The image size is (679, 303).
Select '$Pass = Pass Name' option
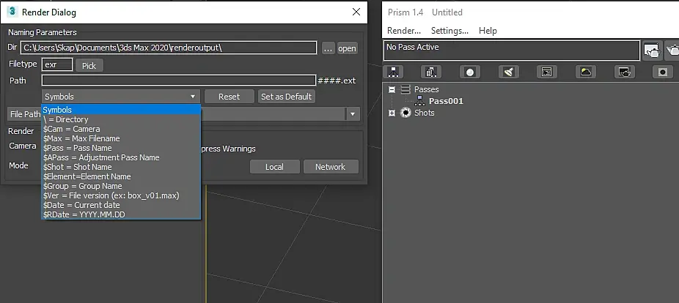click(x=121, y=148)
